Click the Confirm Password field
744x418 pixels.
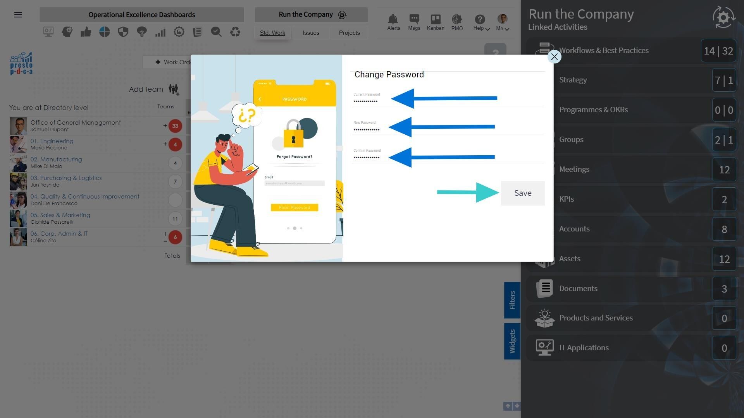point(448,155)
